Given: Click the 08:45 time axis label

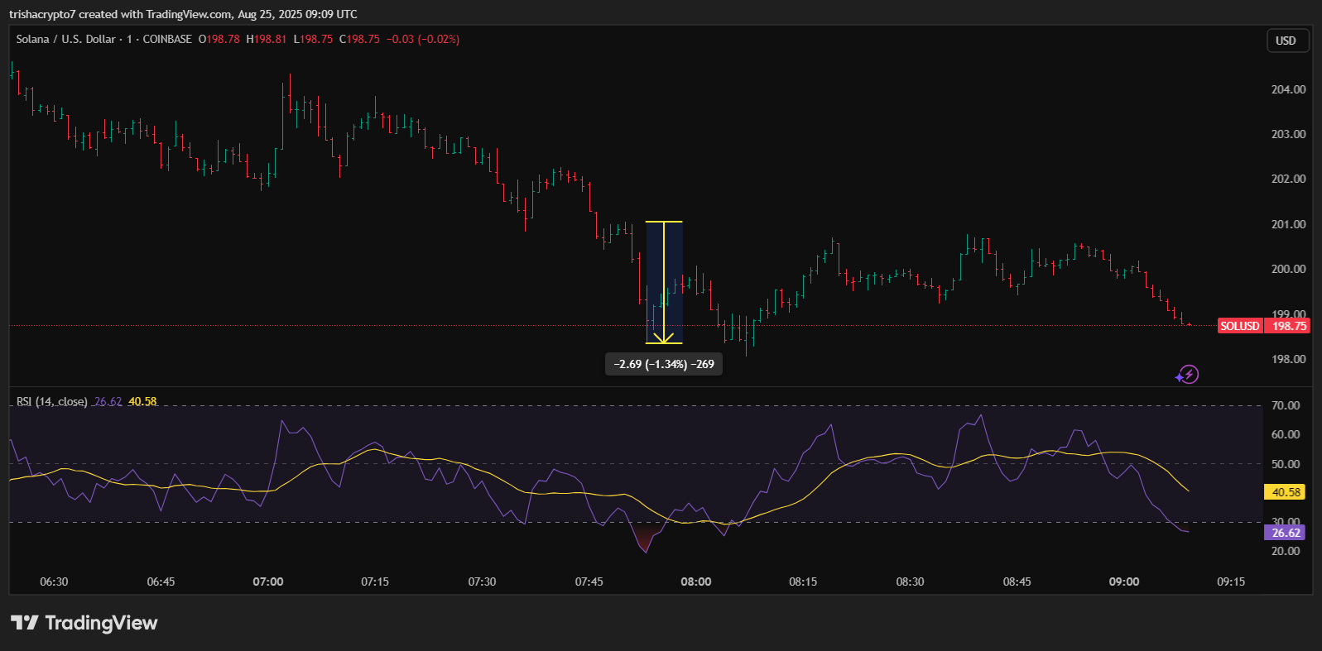Looking at the screenshot, I should pos(1017,582).
